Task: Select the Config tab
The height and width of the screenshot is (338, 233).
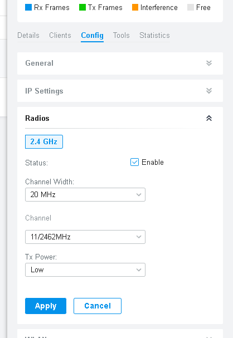Action: click(x=92, y=35)
